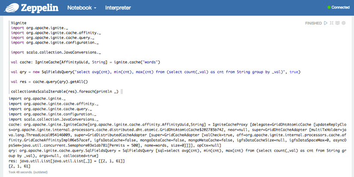The image size is (354, 177).
Task: Click the Zeppelin blimp logo
Action: 12,8
